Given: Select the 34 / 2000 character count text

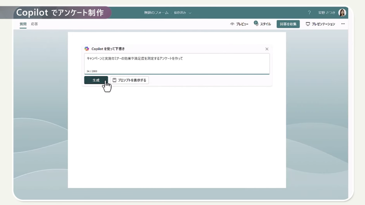Looking at the screenshot, I should pyautogui.click(x=92, y=71).
